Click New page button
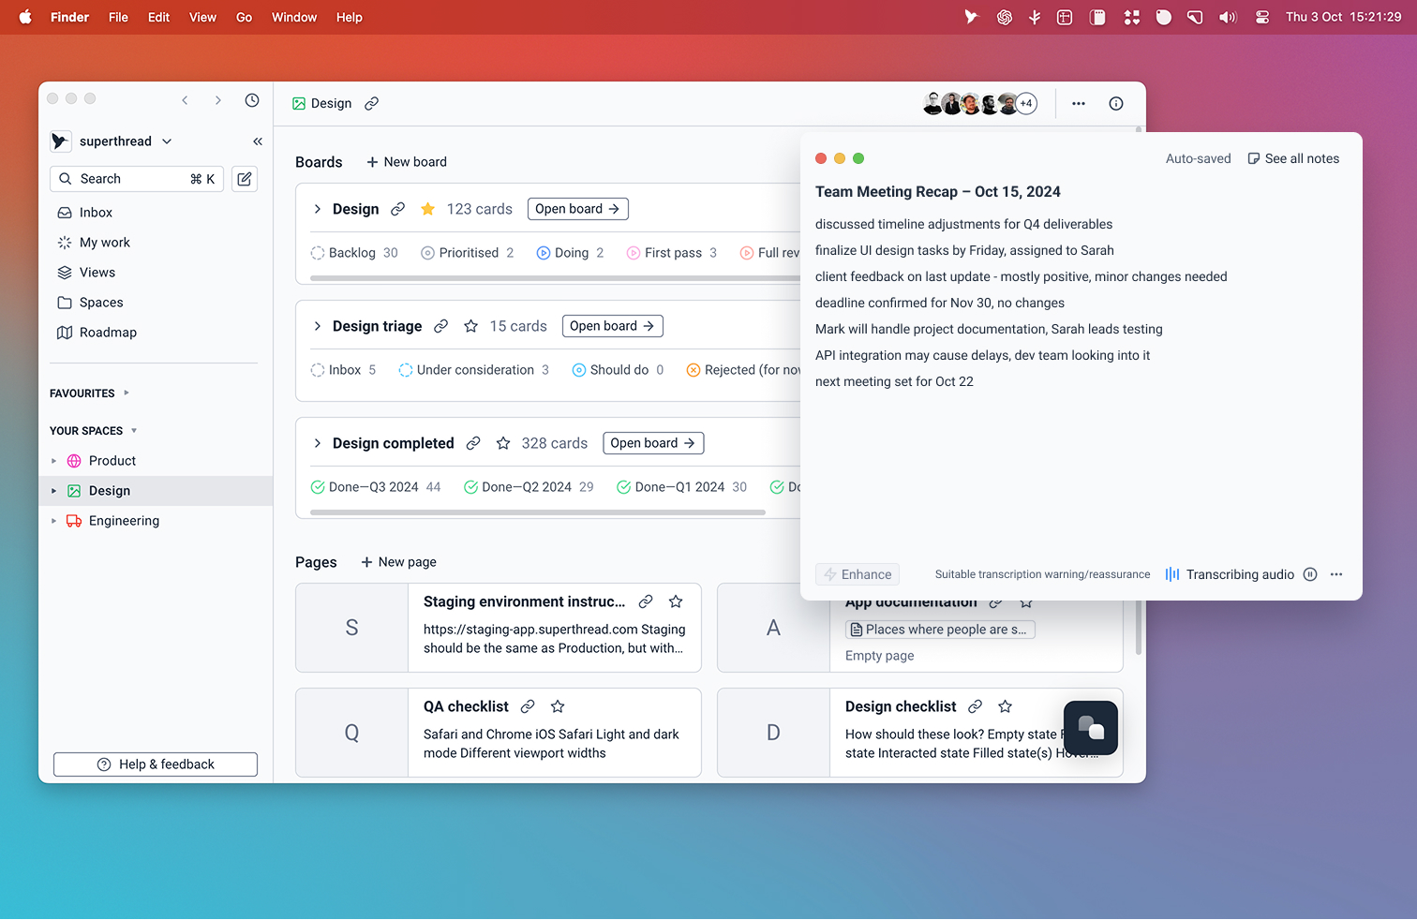Viewport: 1417px width, 920px height. coord(398,562)
